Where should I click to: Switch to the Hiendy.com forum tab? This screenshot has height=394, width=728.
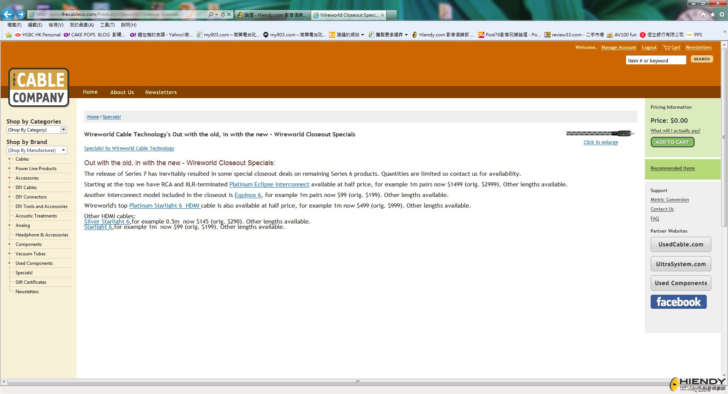click(273, 15)
